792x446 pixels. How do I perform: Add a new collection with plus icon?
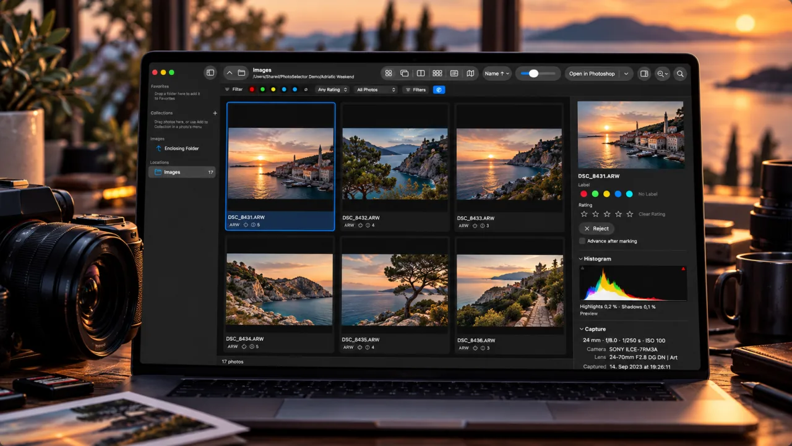pyautogui.click(x=215, y=113)
